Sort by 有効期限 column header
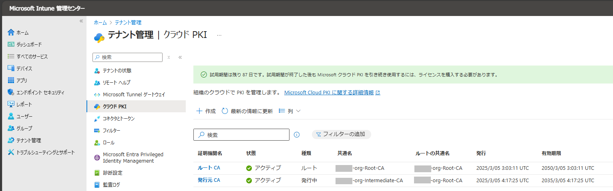The height and width of the screenshot is (191, 613). pyautogui.click(x=551, y=153)
